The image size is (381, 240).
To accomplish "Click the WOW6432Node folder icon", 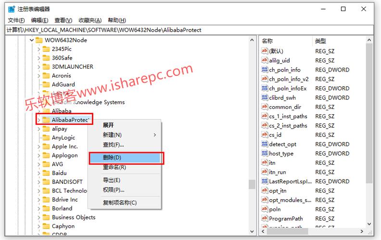I will (x=39, y=40).
